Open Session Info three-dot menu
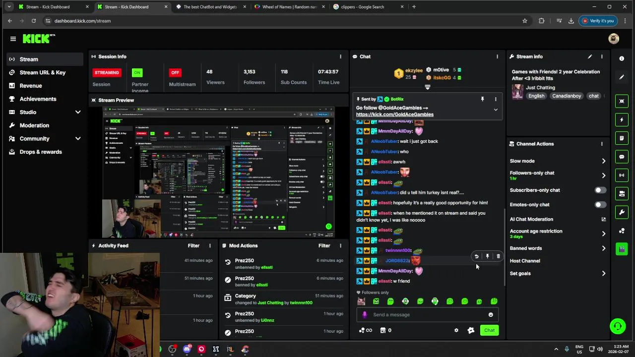635x357 pixels. click(x=340, y=57)
